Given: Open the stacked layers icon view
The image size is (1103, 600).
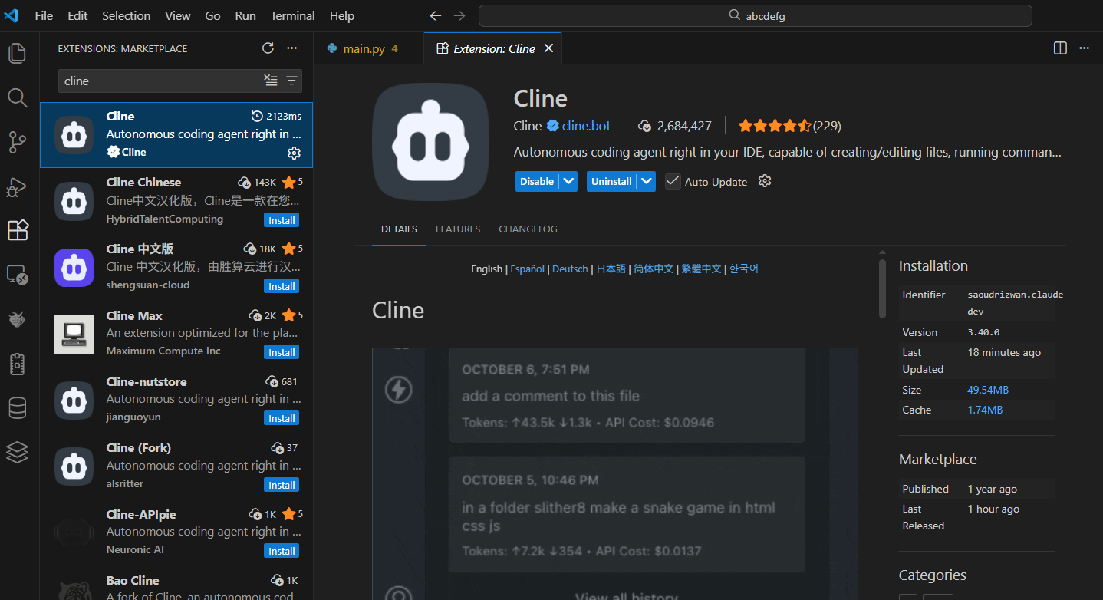Looking at the screenshot, I should (17, 453).
